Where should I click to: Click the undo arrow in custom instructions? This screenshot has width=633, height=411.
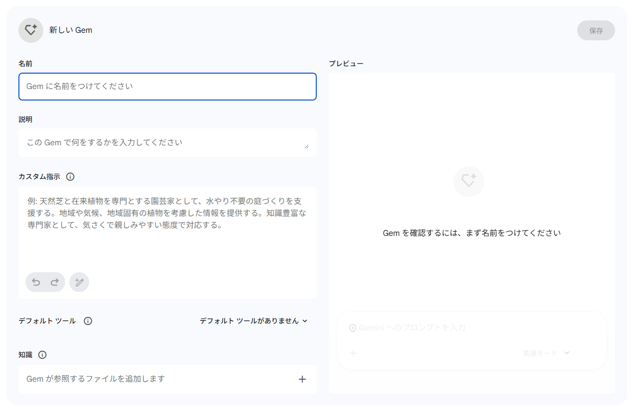click(36, 282)
